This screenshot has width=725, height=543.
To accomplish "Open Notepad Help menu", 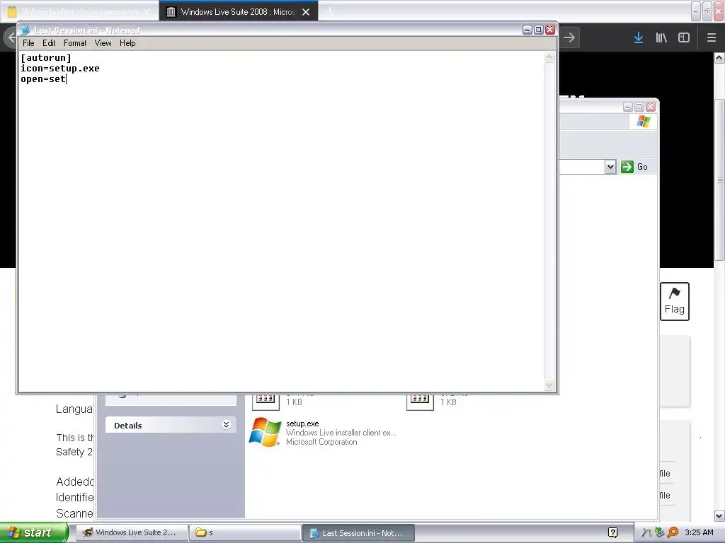I will point(127,43).
